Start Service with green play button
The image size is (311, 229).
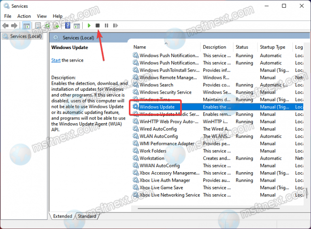click(89, 26)
